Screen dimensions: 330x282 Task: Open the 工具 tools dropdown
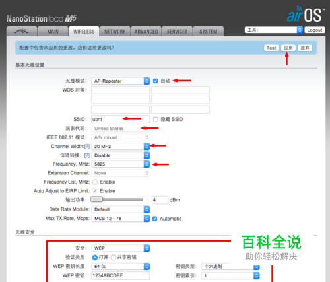[x=274, y=30]
